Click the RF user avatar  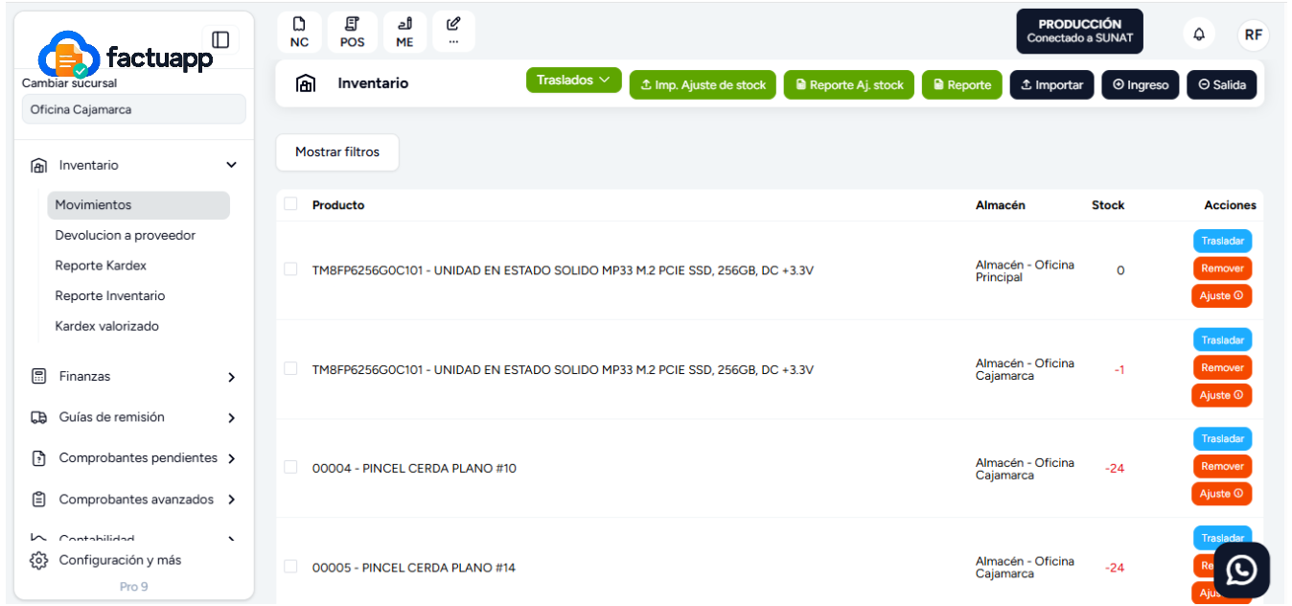coord(1253,35)
